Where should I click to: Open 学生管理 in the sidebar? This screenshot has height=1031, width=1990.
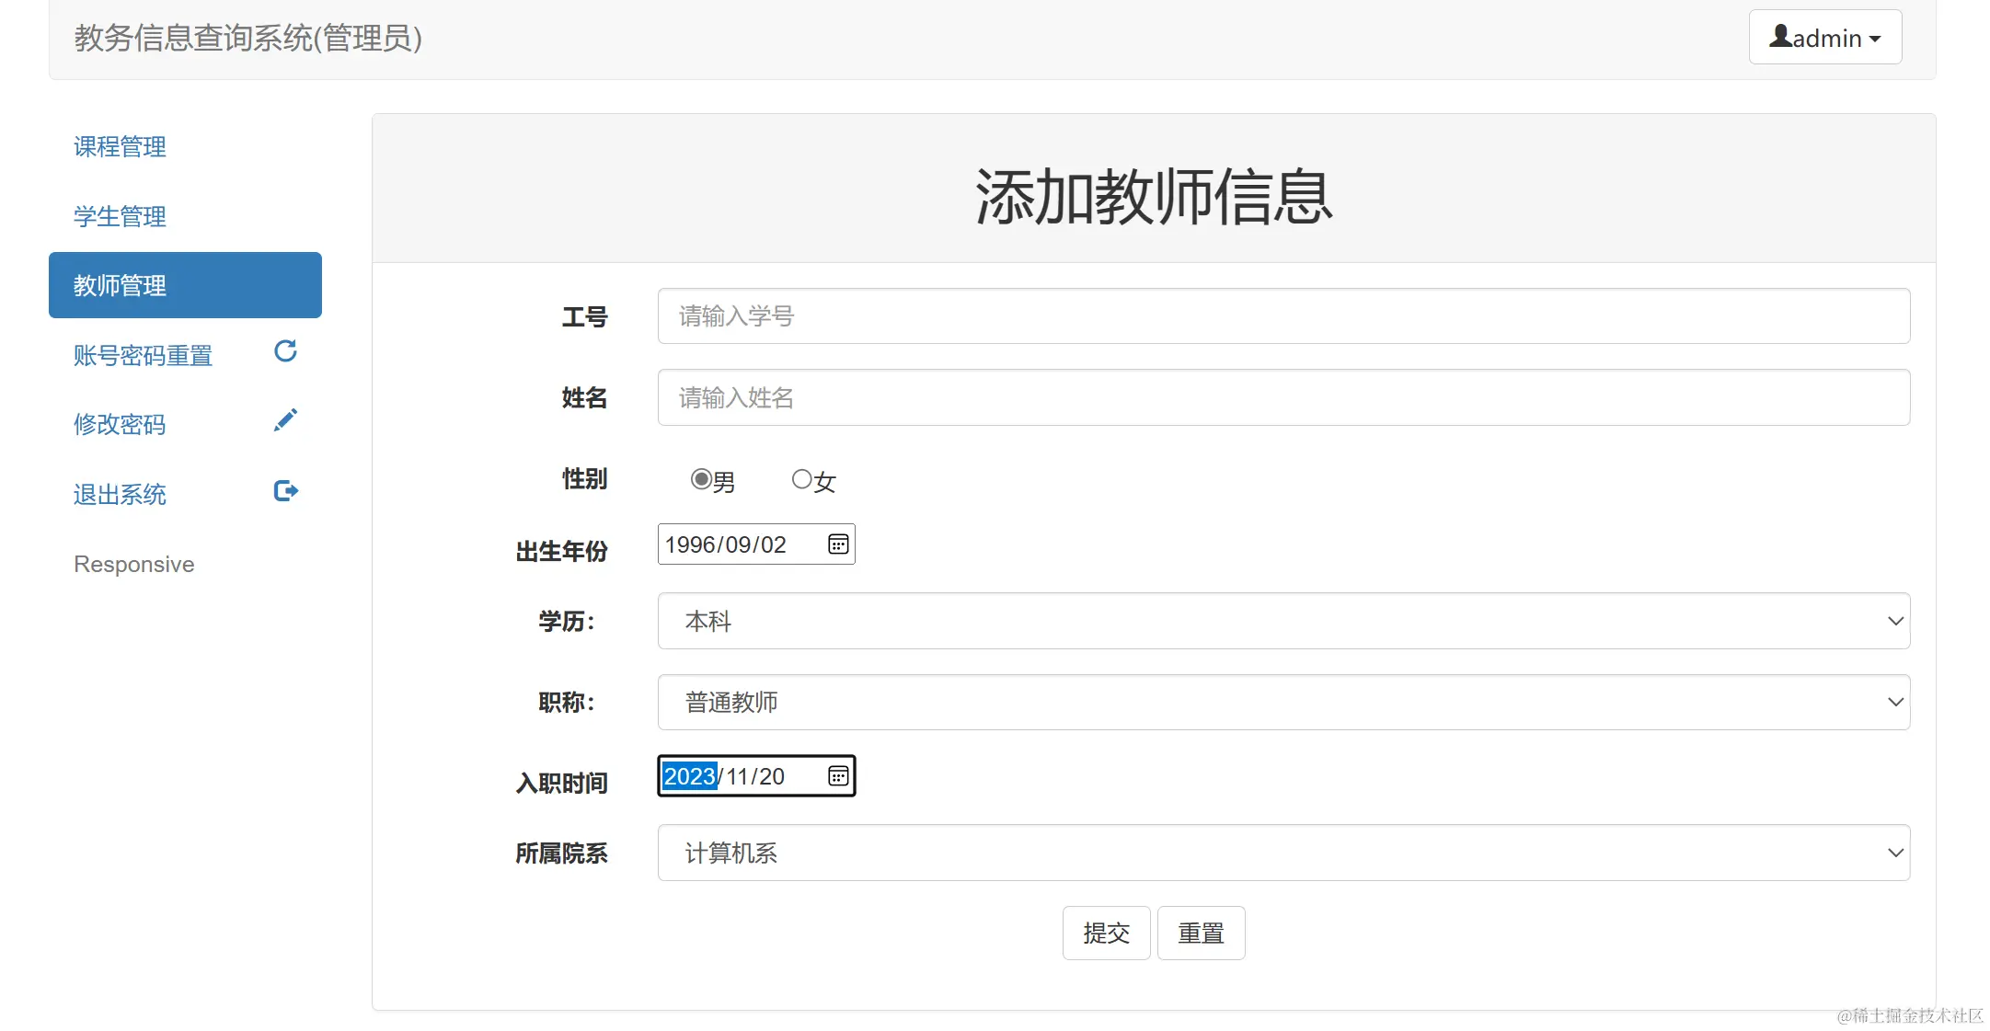point(120,217)
